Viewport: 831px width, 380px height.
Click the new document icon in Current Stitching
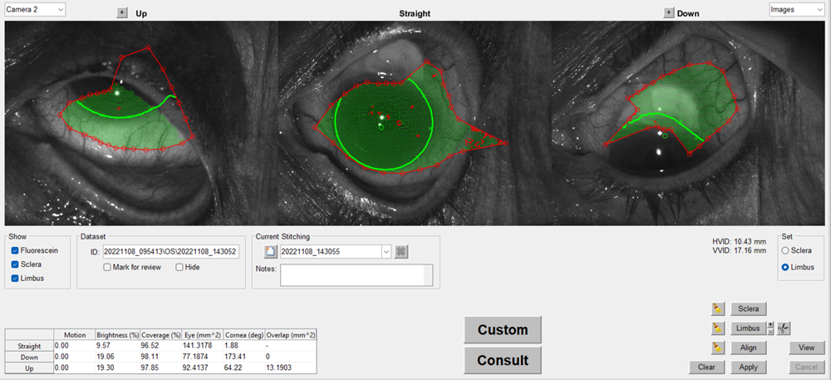point(270,252)
